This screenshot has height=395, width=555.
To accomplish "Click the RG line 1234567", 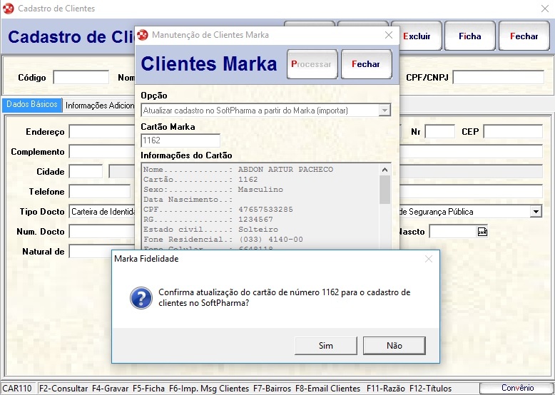I will click(x=208, y=220).
